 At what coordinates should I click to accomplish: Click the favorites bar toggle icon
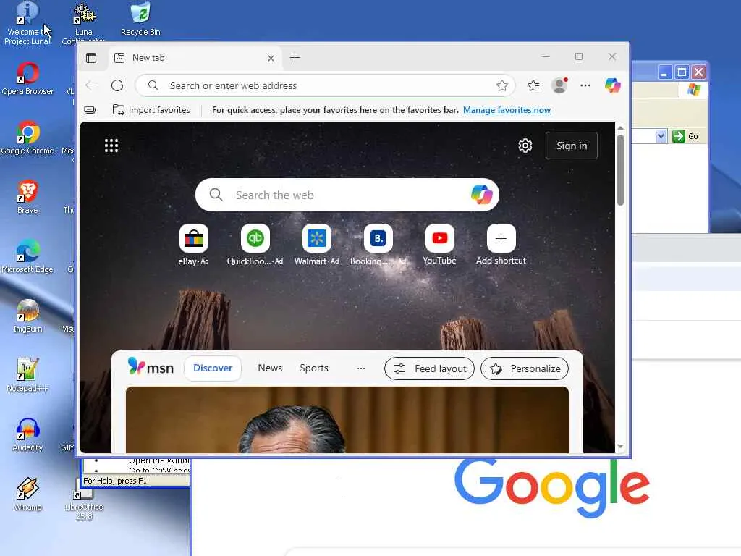(x=90, y=110)
